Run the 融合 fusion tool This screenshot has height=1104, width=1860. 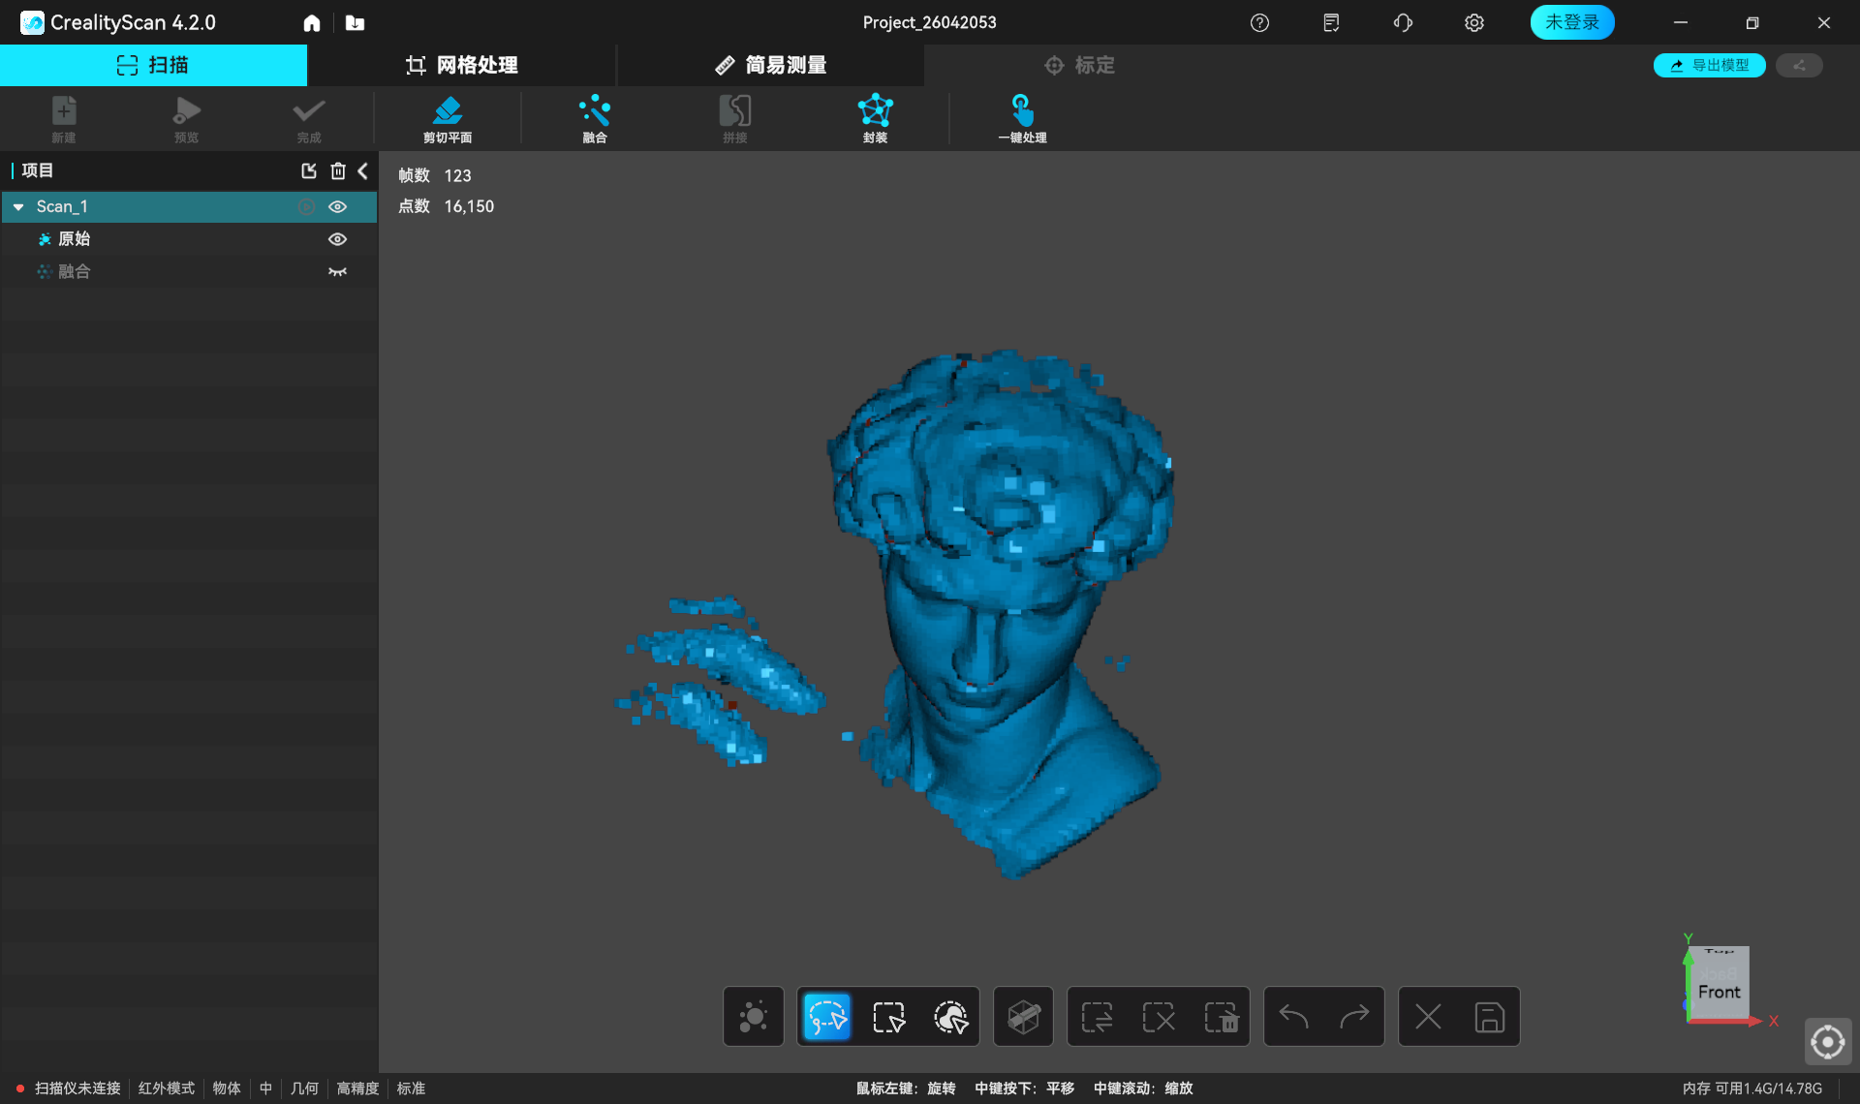594,118
